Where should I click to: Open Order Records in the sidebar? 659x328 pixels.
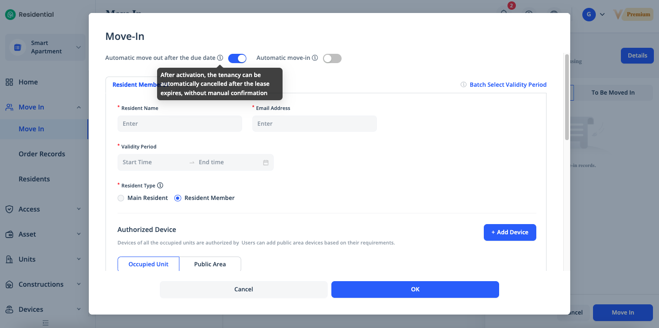(42, 154)
